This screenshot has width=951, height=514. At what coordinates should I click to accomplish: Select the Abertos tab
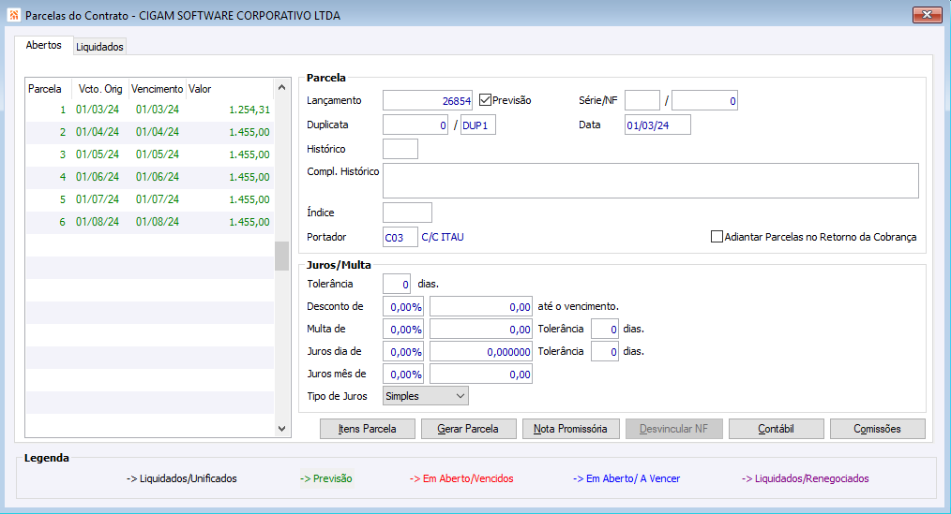click(x=44, y=45)
